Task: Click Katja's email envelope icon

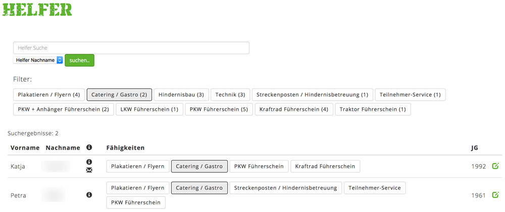Action: (89, 170)
